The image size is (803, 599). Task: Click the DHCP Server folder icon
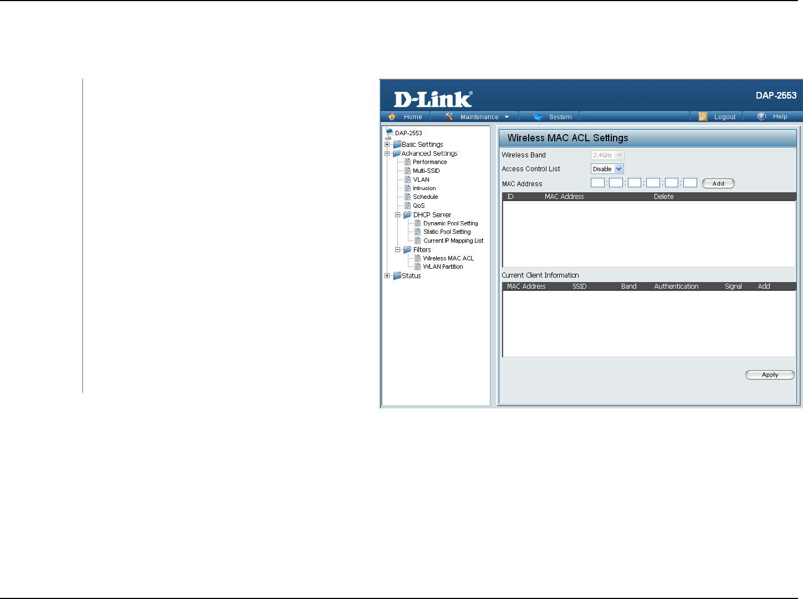[x=407, y=214]
